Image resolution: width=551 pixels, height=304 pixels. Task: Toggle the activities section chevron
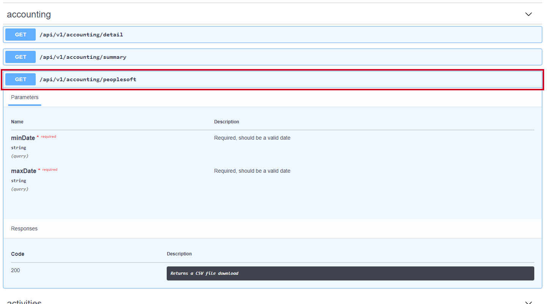528,302
